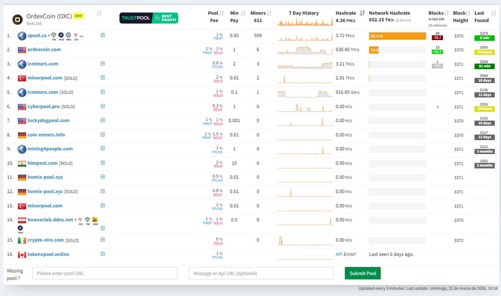Open the NMC coin icon on zpool.ca row
Screen dimensions: 501x296
68,35
